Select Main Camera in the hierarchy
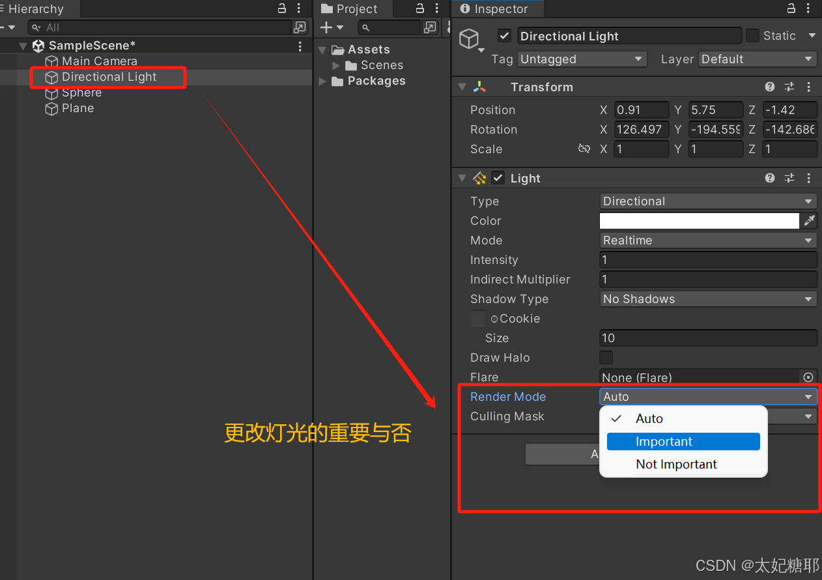Image resolution: width=822 pixels, height=580 pixels. (100, 61)
